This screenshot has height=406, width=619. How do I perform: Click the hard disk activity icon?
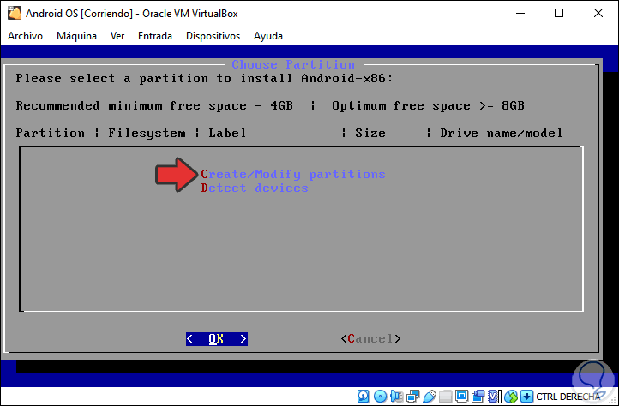click(x=364, y=396)
